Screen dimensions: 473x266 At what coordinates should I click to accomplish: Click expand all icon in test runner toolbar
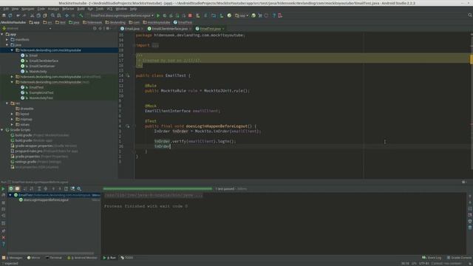click(39, 189)
